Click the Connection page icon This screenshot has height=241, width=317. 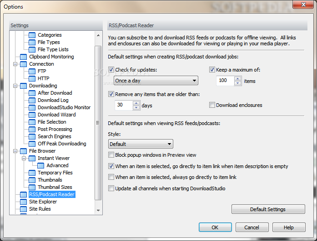point(23,64)
